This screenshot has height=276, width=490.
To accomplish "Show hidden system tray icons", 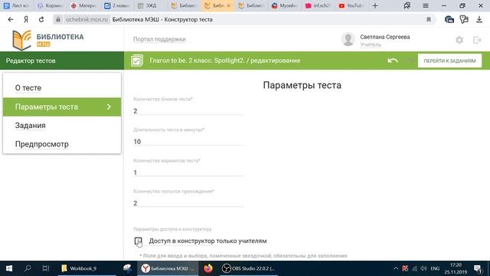I will point(396,268).
